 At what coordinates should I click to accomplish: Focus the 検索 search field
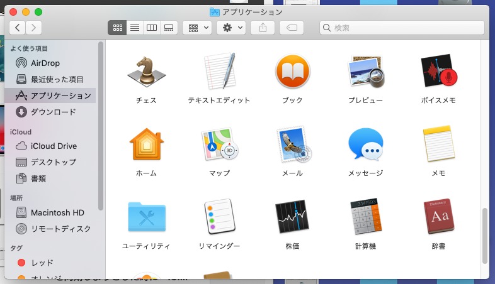(x=402, y=28)
